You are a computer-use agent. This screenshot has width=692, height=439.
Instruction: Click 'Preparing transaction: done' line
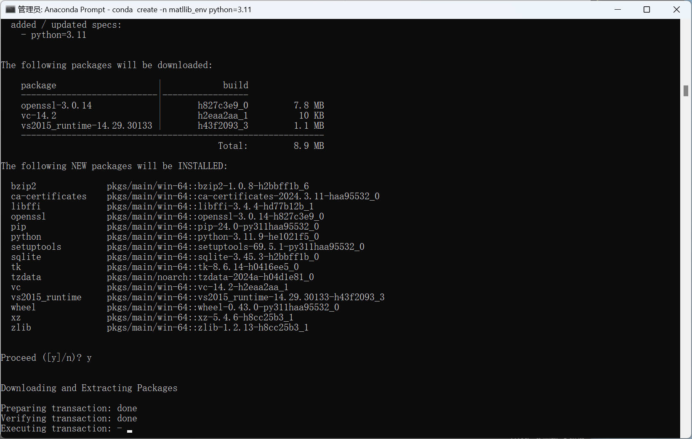(x=69, y=408)
